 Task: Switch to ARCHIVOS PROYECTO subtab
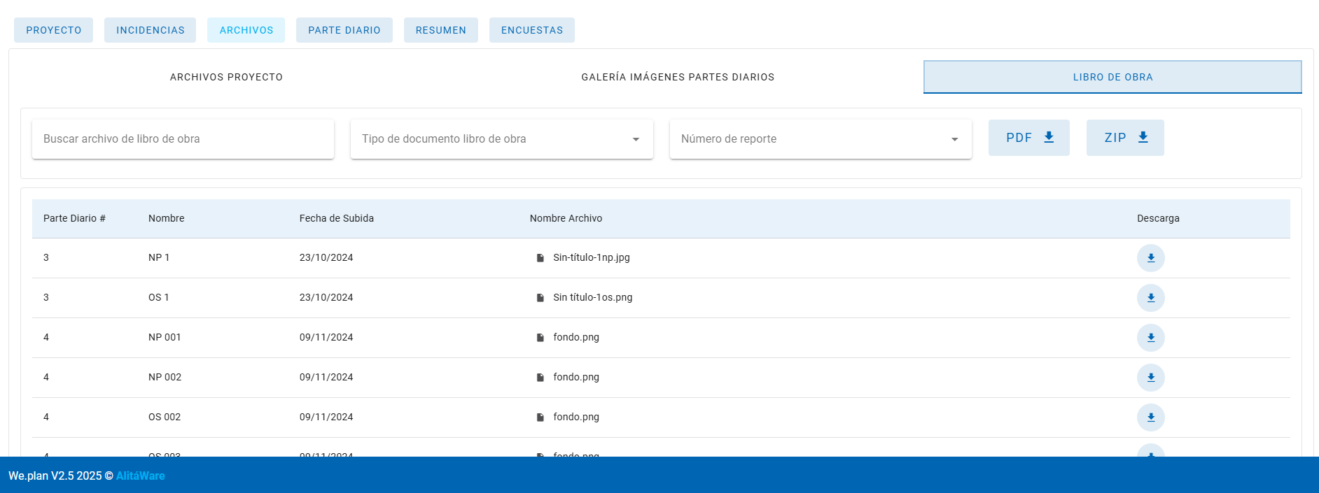(x=226, y=77)
